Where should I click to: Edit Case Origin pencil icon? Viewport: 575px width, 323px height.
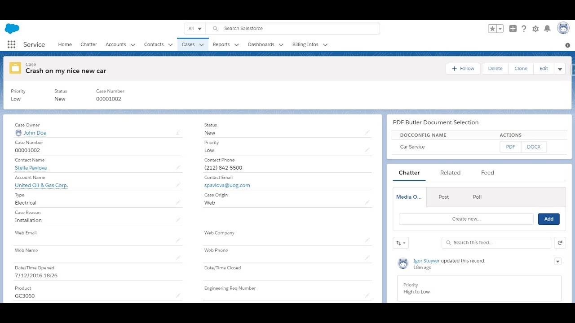(x=367, y=202)
